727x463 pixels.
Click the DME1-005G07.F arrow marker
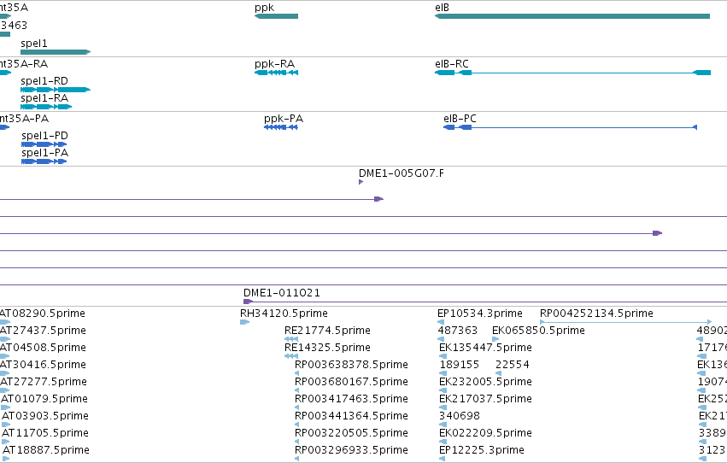(361, 182)
